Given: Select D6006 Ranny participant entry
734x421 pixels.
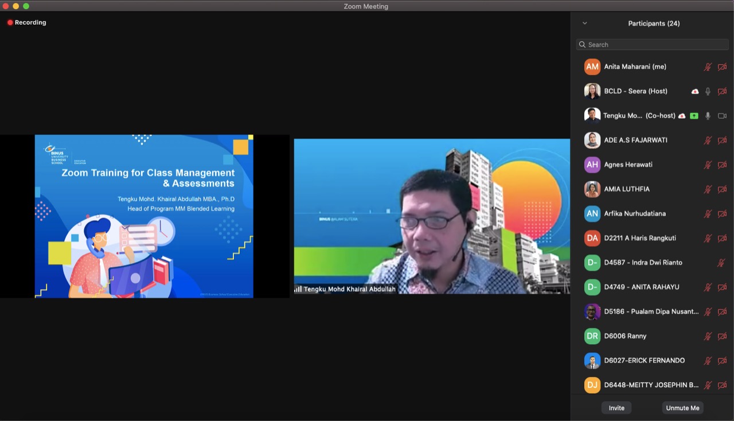Looking at the screenshot, I should [x=625, y=336].
